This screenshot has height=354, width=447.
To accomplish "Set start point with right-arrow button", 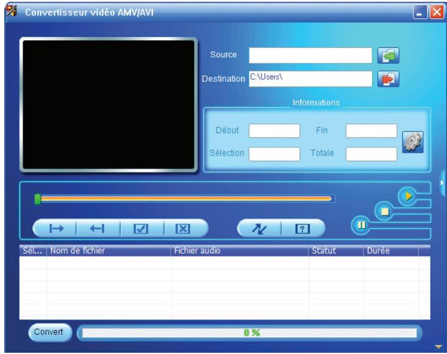I will 55,229.
